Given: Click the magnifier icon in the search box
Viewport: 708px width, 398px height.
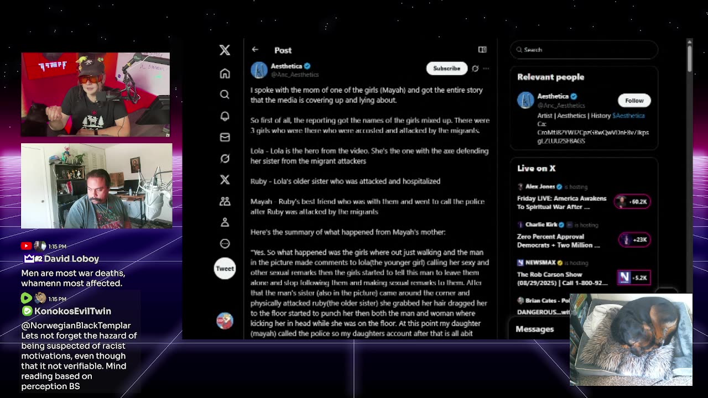Looking at the screenshot, I should pos(519,50).
